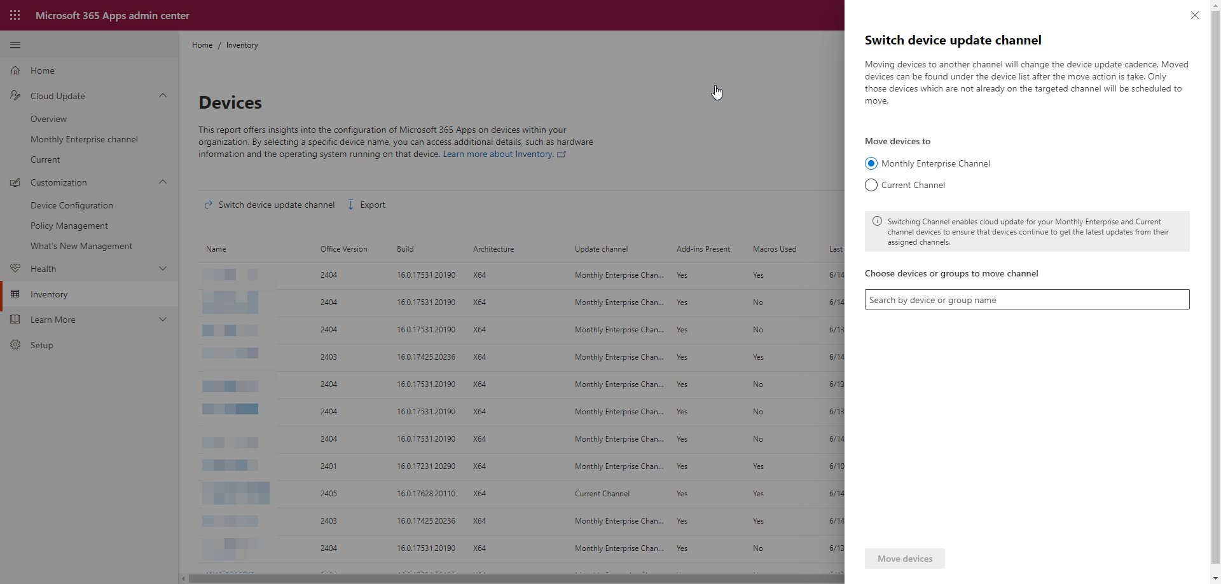This screenshot has height=584, width=1221.
Task: Collapse the Cloud Update section
Action: 163,95
